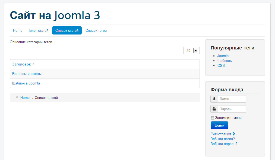
Task: Click the location pin icon in breadcrumbs
Action: click(17, 97)
